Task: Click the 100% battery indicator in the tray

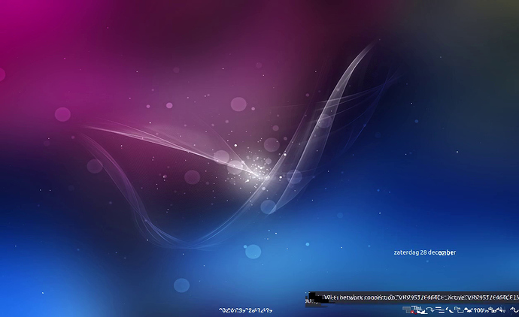Action: coord(481,310)
